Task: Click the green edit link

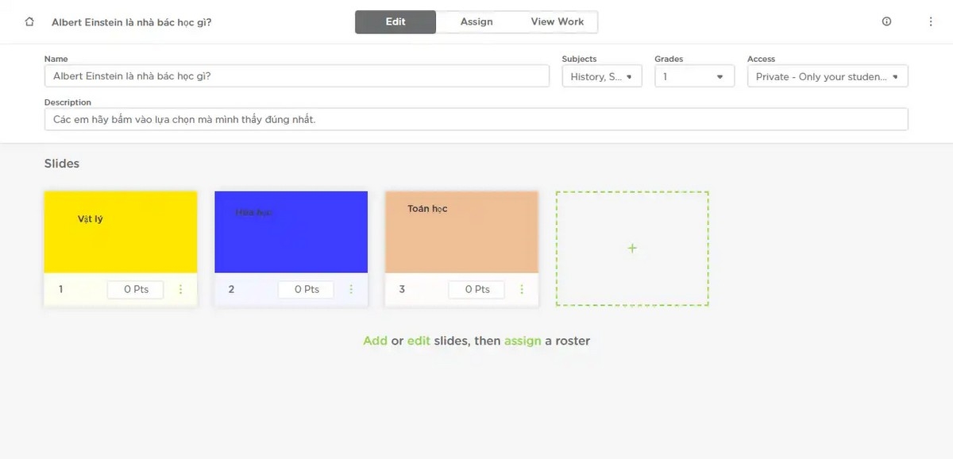Action: click(419, 341)
